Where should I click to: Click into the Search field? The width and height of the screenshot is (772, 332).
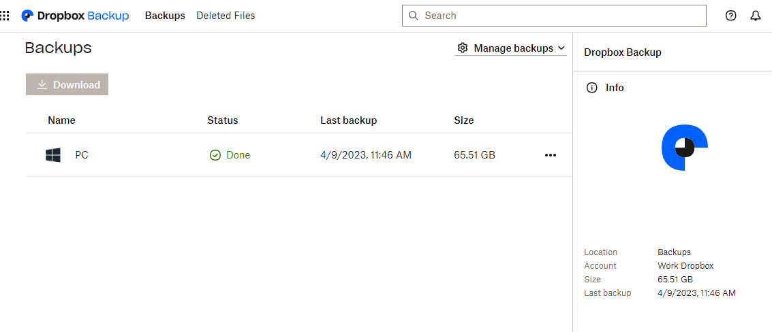click(559, 16)
